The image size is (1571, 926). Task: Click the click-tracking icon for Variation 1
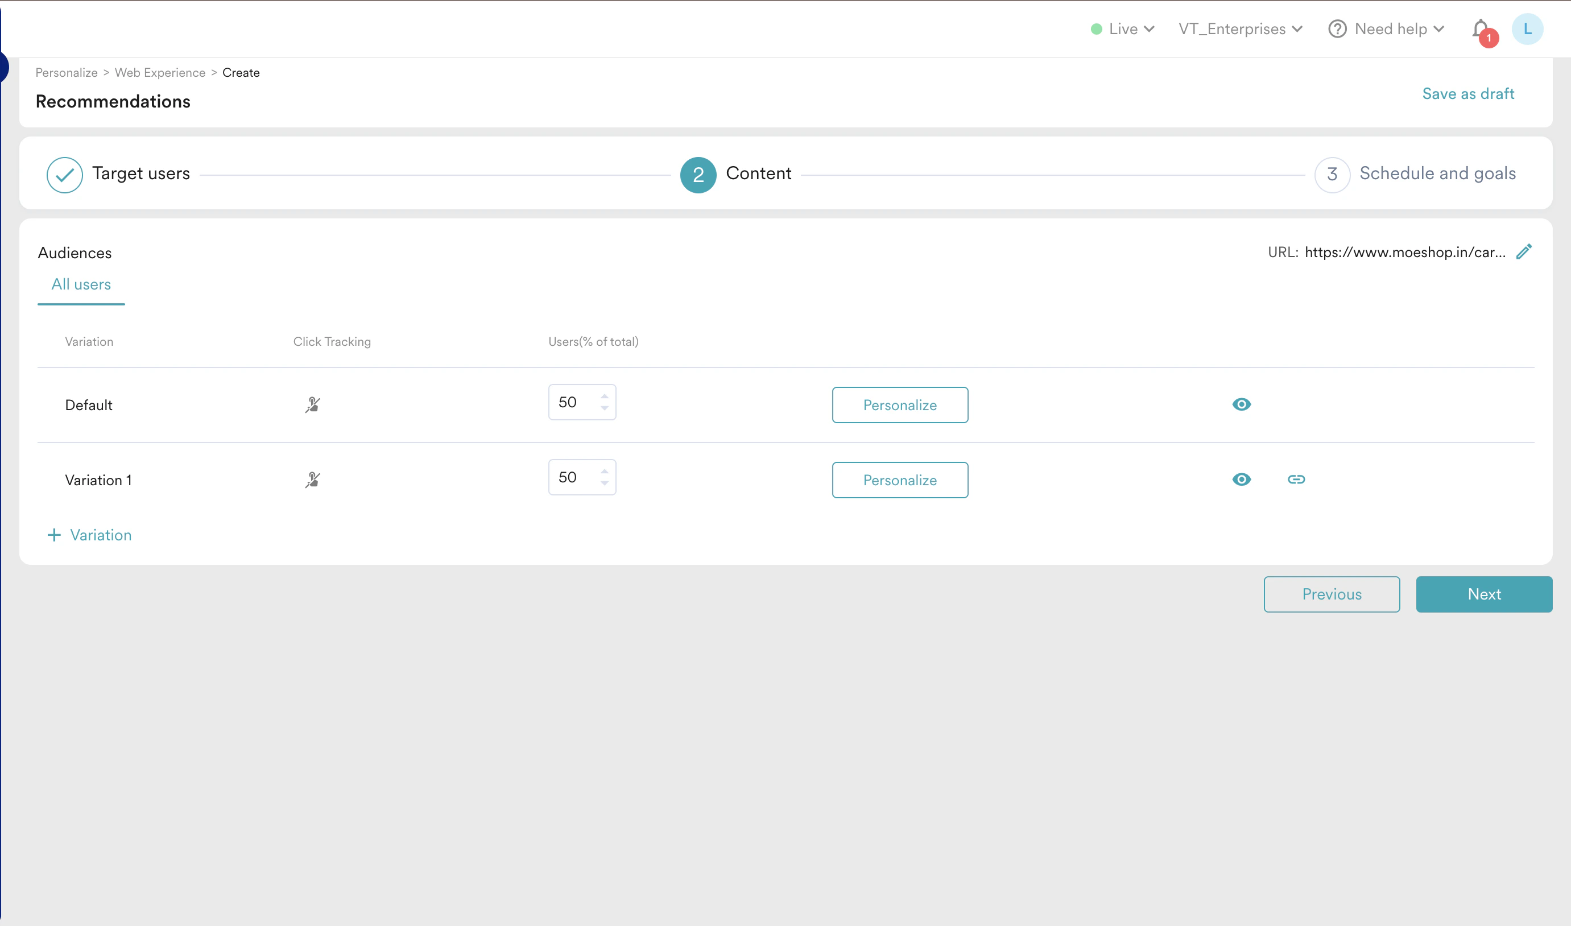point(313,480)
